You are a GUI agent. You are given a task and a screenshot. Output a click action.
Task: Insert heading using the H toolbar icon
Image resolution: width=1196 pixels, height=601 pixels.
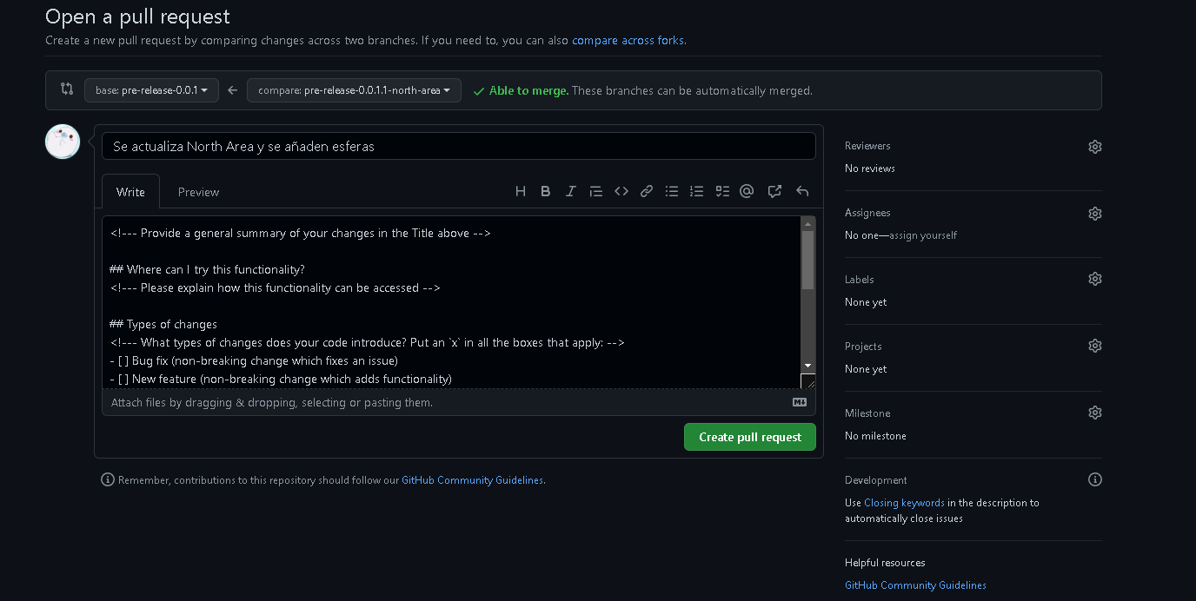coord(521,191)
